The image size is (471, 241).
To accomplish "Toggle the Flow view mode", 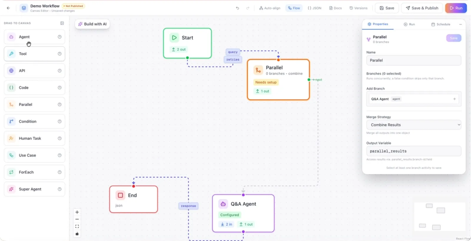I will 294,8.
